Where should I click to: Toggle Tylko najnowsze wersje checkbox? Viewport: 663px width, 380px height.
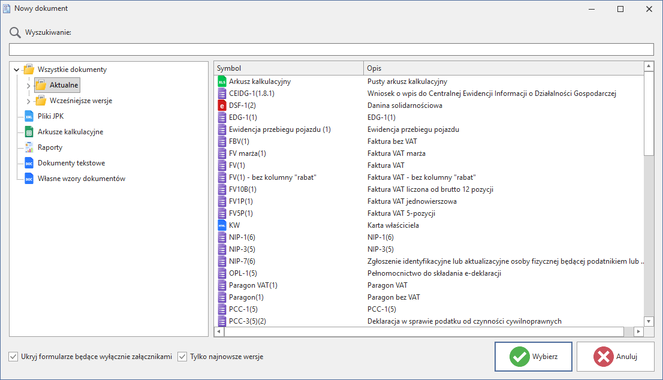(182, 357)
